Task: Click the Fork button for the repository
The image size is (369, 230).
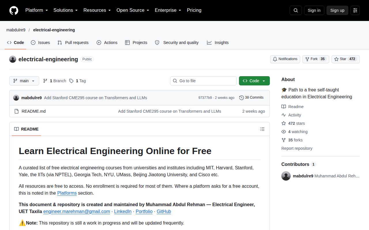Action: (x=316, y=59)
